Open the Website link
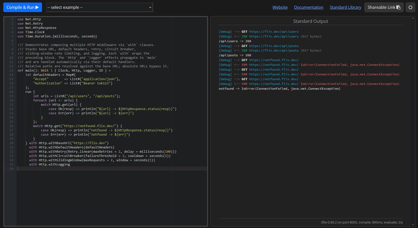Screen dimensions: 418x228 (280, 7)
